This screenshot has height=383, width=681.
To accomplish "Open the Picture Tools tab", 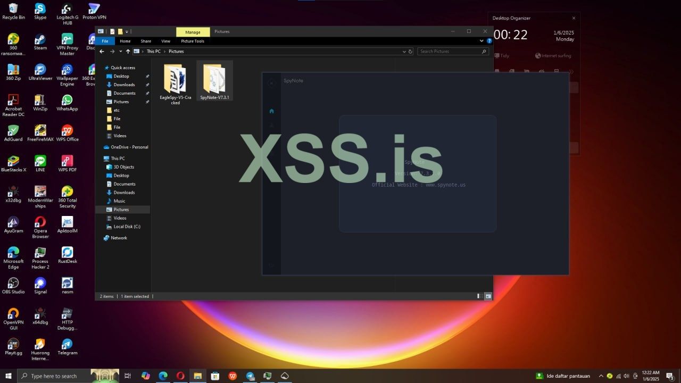I will coord(193,41).
